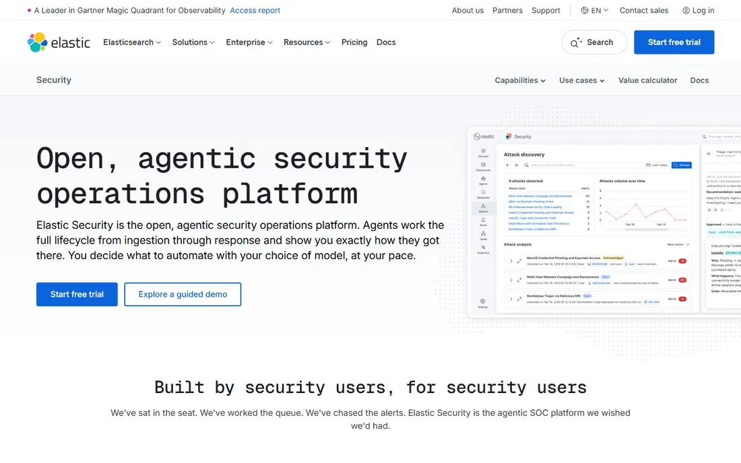Click the chart scrollbar under Attacks volume
Screen dimensions: 741x463
click(646, 230)
